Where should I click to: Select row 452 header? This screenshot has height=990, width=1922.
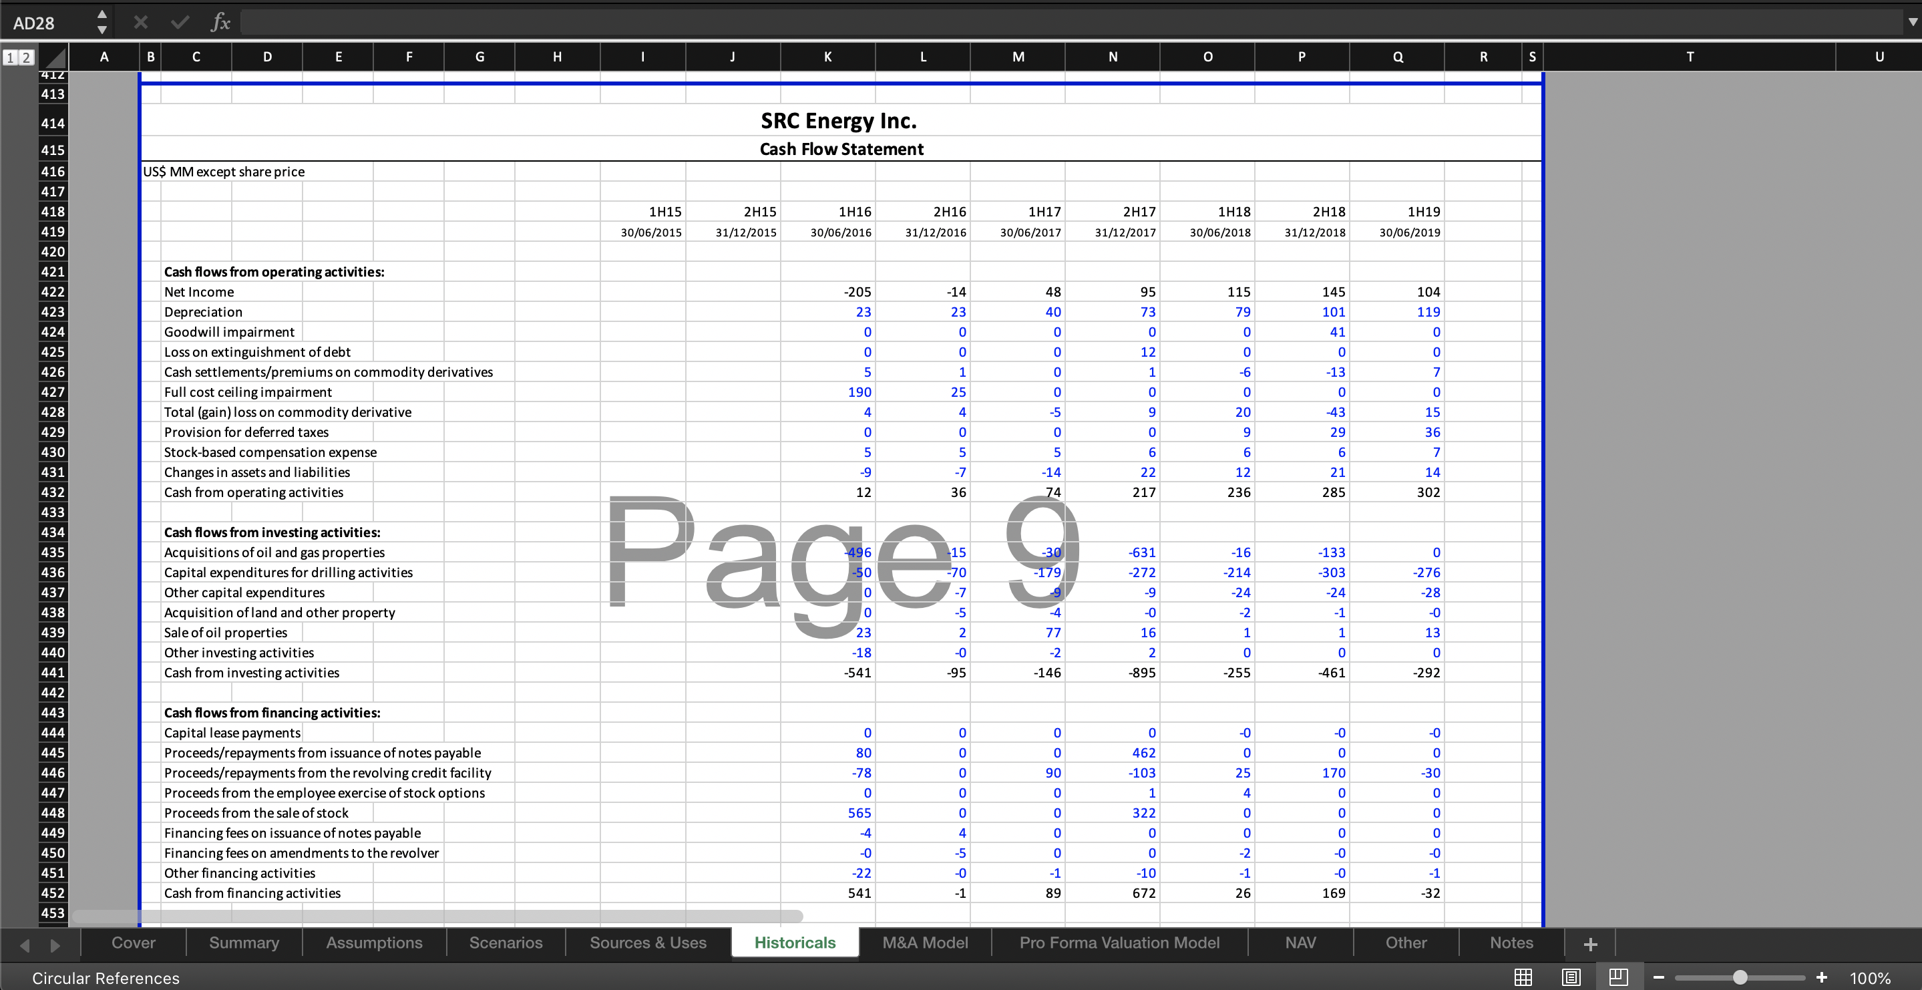click(52, 893)
